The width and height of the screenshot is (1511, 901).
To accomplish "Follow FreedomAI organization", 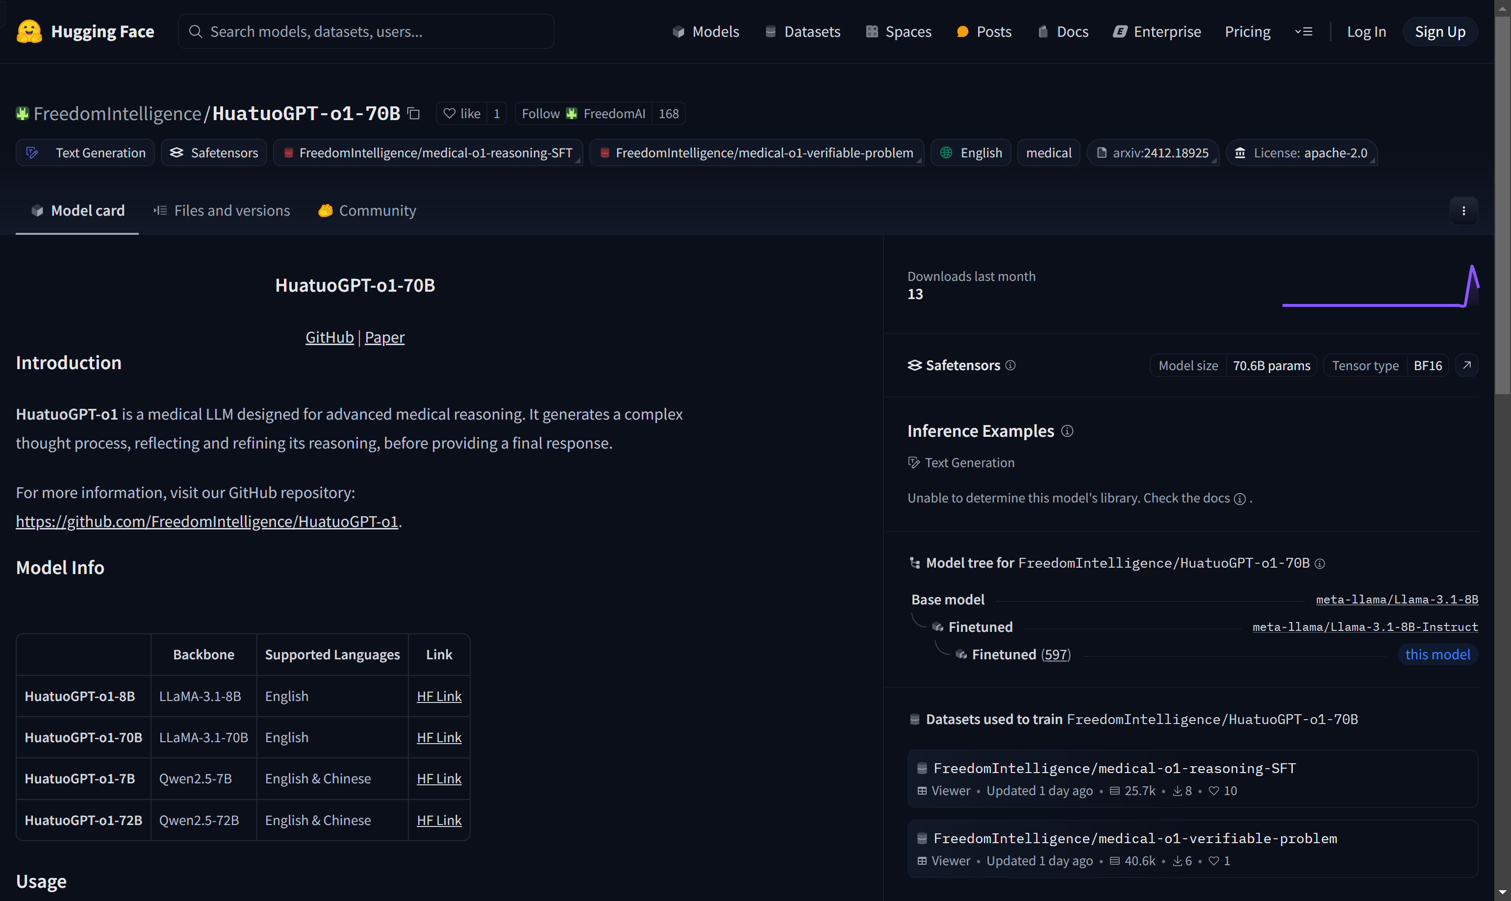I will pyautogui.click(x=583, y=114).
